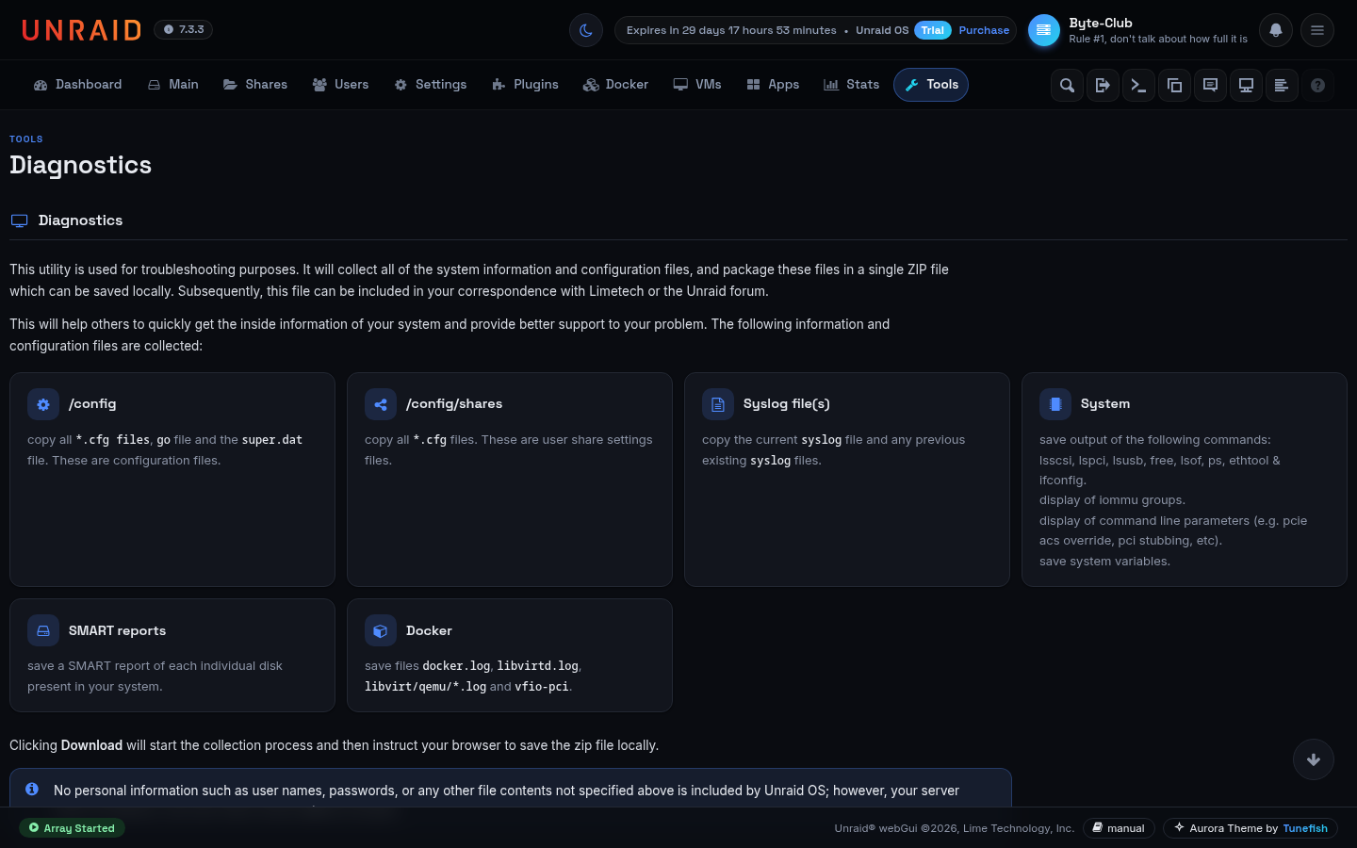Select the Tools tab
This screenshot has width=1357, height=848.
tap(931, 85)
